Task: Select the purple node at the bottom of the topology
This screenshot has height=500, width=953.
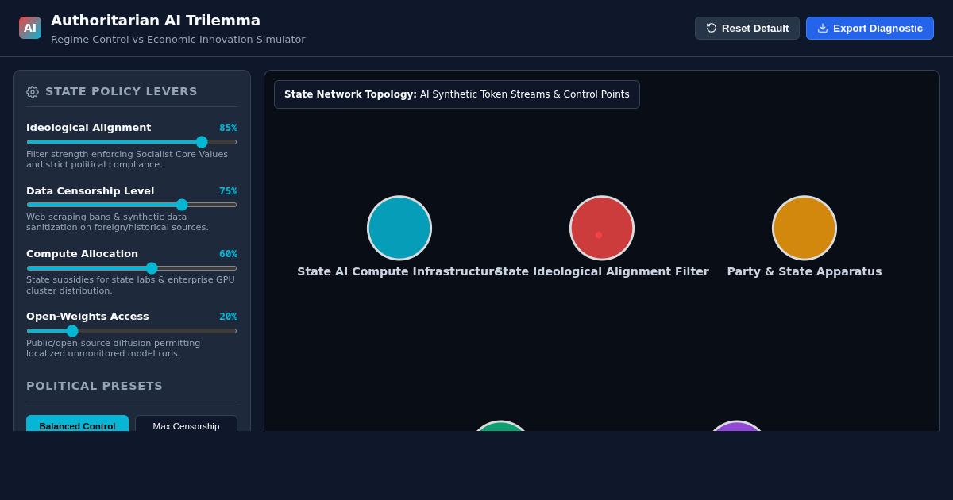Action: 736,426
